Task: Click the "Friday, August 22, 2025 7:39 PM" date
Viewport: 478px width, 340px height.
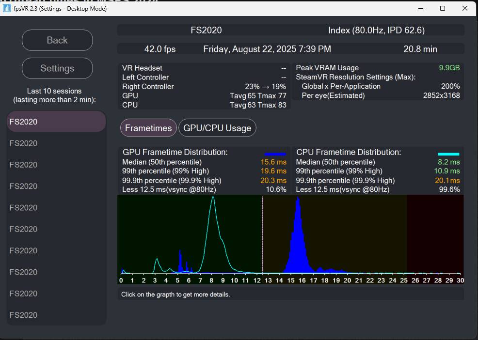Action: [x=267, y=49]
